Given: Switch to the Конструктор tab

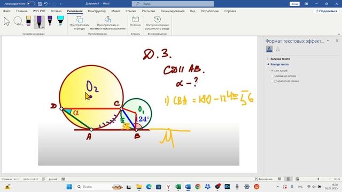Looking at the screenshot, I should click(x=97, y=11).
